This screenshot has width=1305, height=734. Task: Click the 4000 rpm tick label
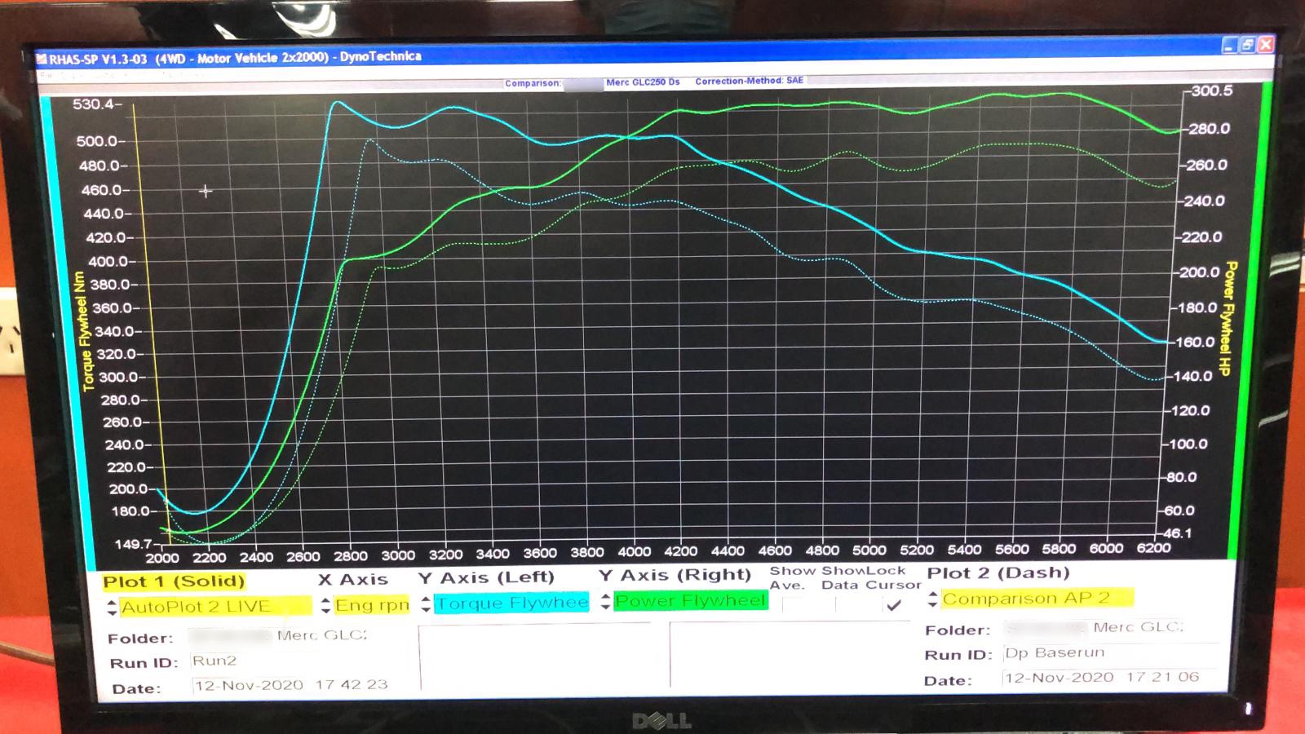click(634, 552)
